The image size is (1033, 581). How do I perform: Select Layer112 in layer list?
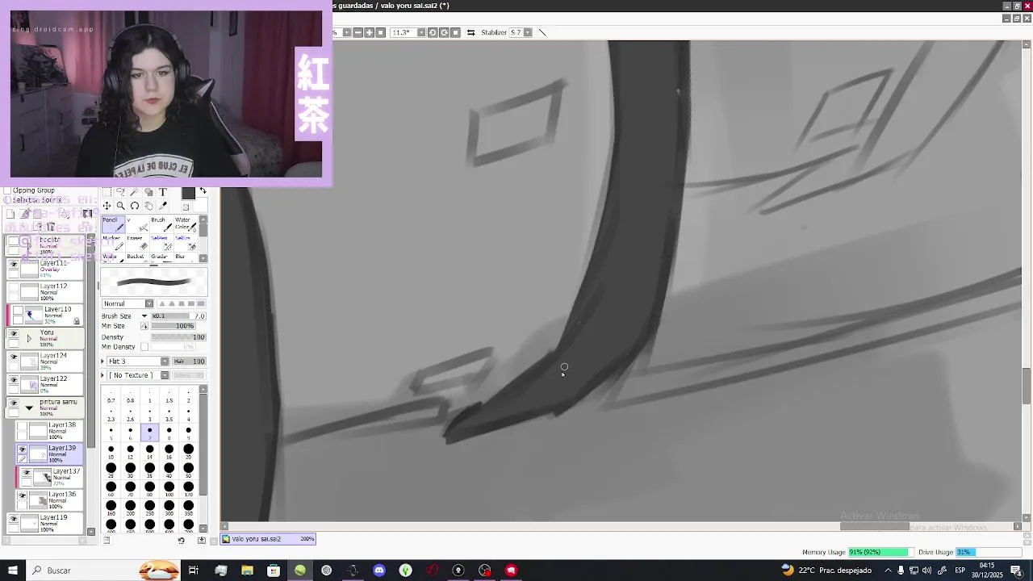45,292
